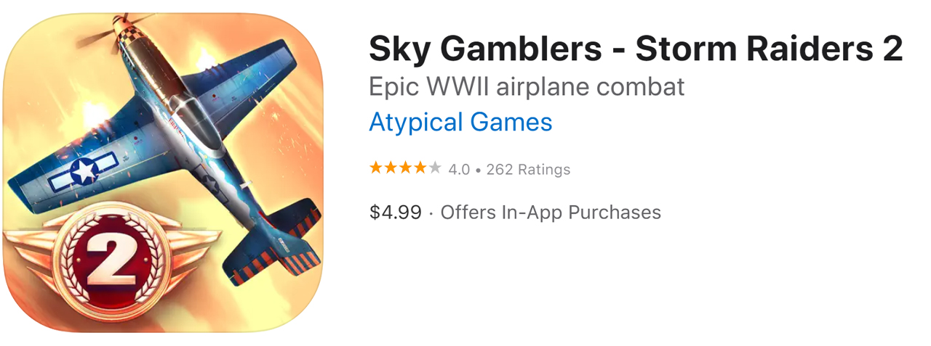
Task: Open the Sky Gamblers app icon
Action: pos(163,173)
